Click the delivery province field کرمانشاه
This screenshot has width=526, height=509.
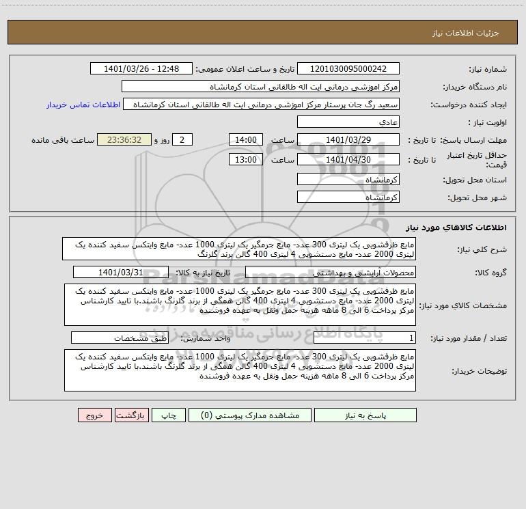coord(348,180)
